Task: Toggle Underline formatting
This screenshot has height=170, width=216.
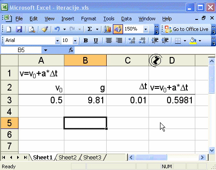Action: tap(96, 41)
